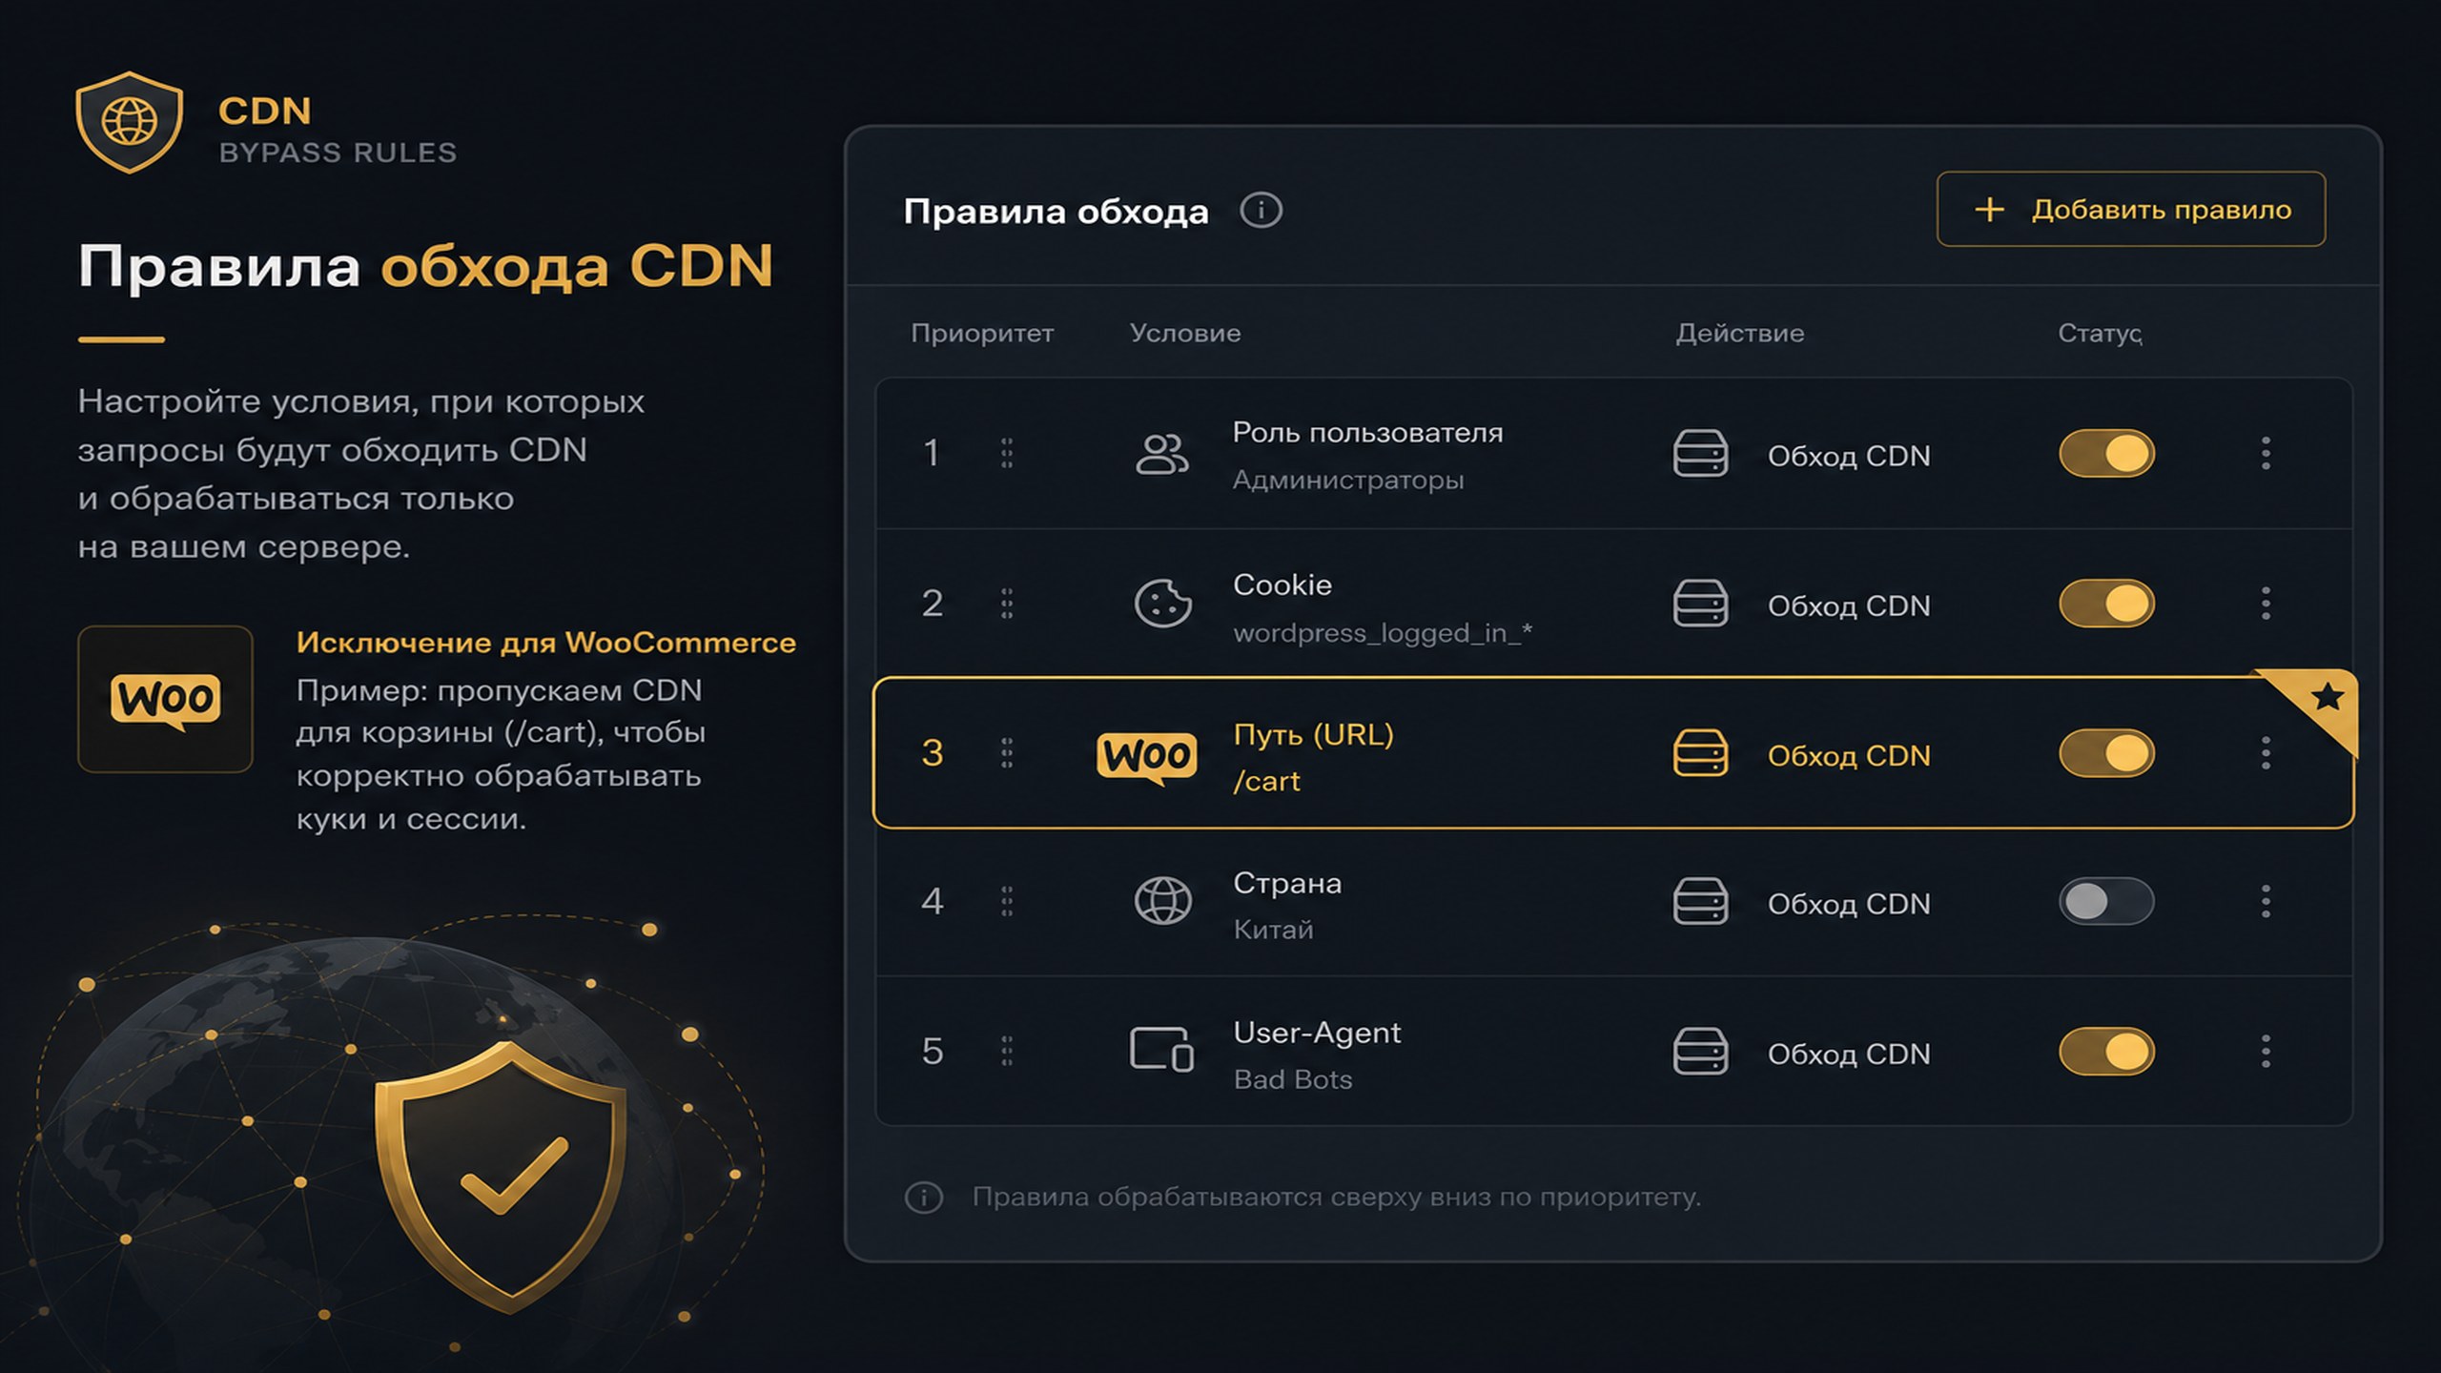This screenshot has height=1373, width=2441.
Task: Click the BYPASS RULES subtitle text
Action: (x=338, y=153)
